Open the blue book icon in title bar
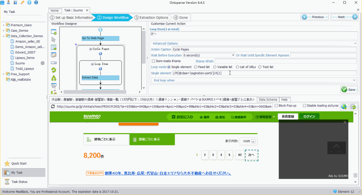 (15, 2)
